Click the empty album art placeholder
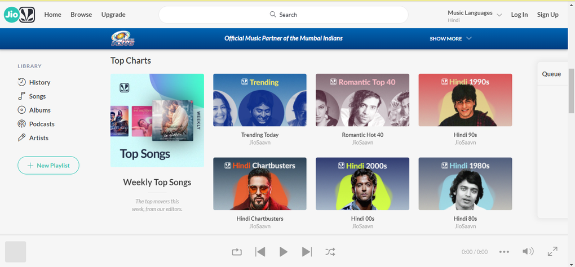The width and height of the screenshot is (575, 267). click(15, 252)
